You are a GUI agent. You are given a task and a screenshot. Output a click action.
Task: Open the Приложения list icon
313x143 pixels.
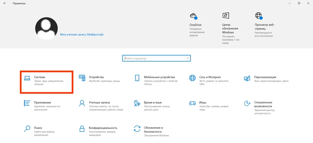(x=27, y=103)
